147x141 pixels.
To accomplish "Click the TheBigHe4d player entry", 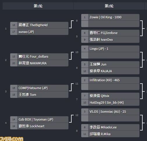I will tap(39, 25).
